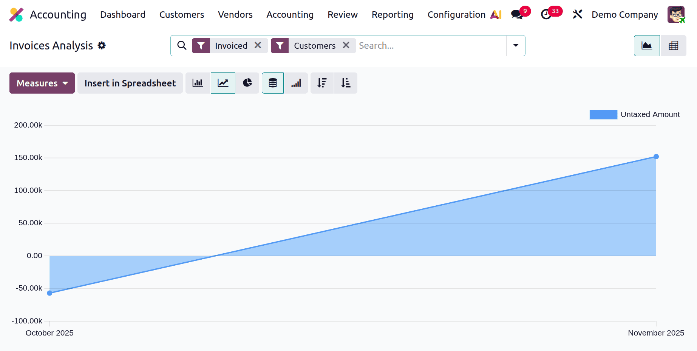Open the user avatar menu
This screenshot has width=697, height=351.
pos(676,15)
